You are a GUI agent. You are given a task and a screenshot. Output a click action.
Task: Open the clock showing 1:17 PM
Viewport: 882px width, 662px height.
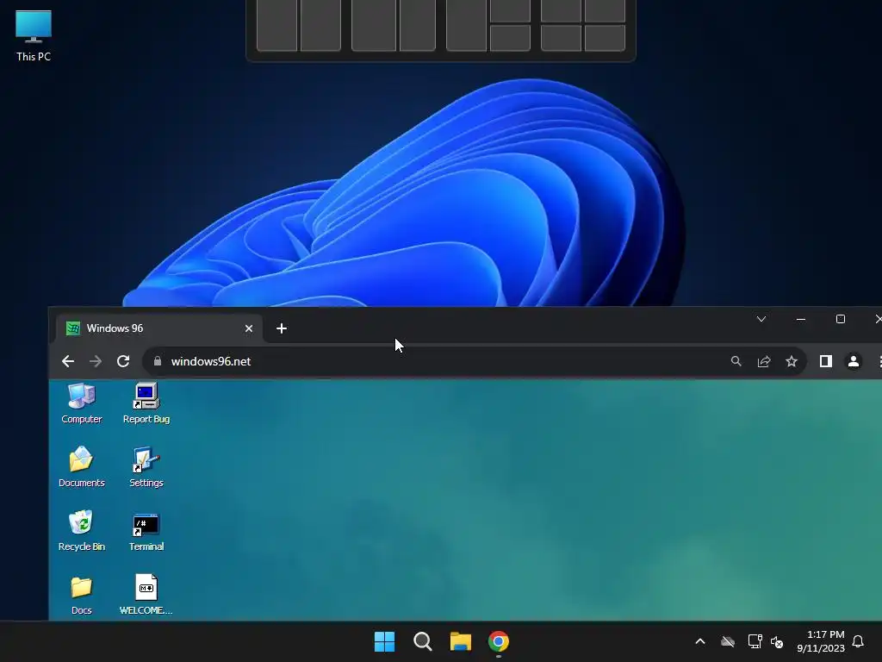[821, 641]
